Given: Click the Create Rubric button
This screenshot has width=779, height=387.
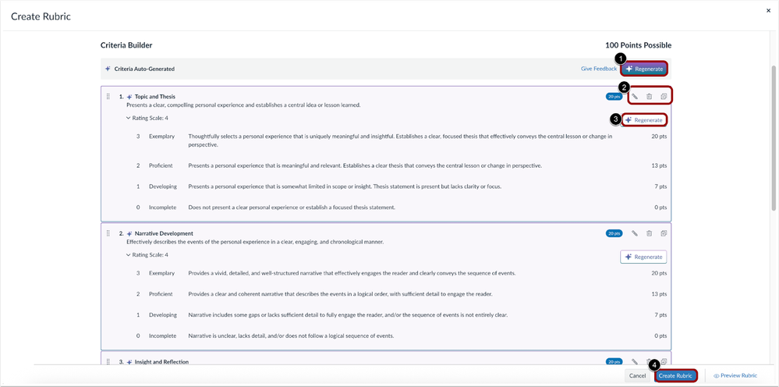Looking at the screenshot, I should (x=676, y=375).
